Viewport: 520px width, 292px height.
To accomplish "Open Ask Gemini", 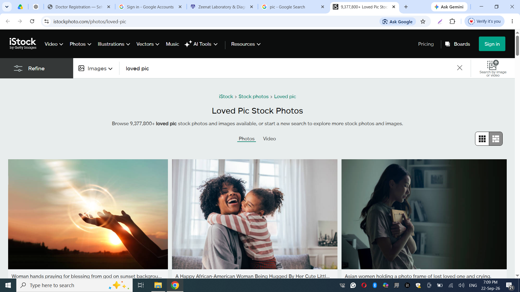I will (449, 7).
